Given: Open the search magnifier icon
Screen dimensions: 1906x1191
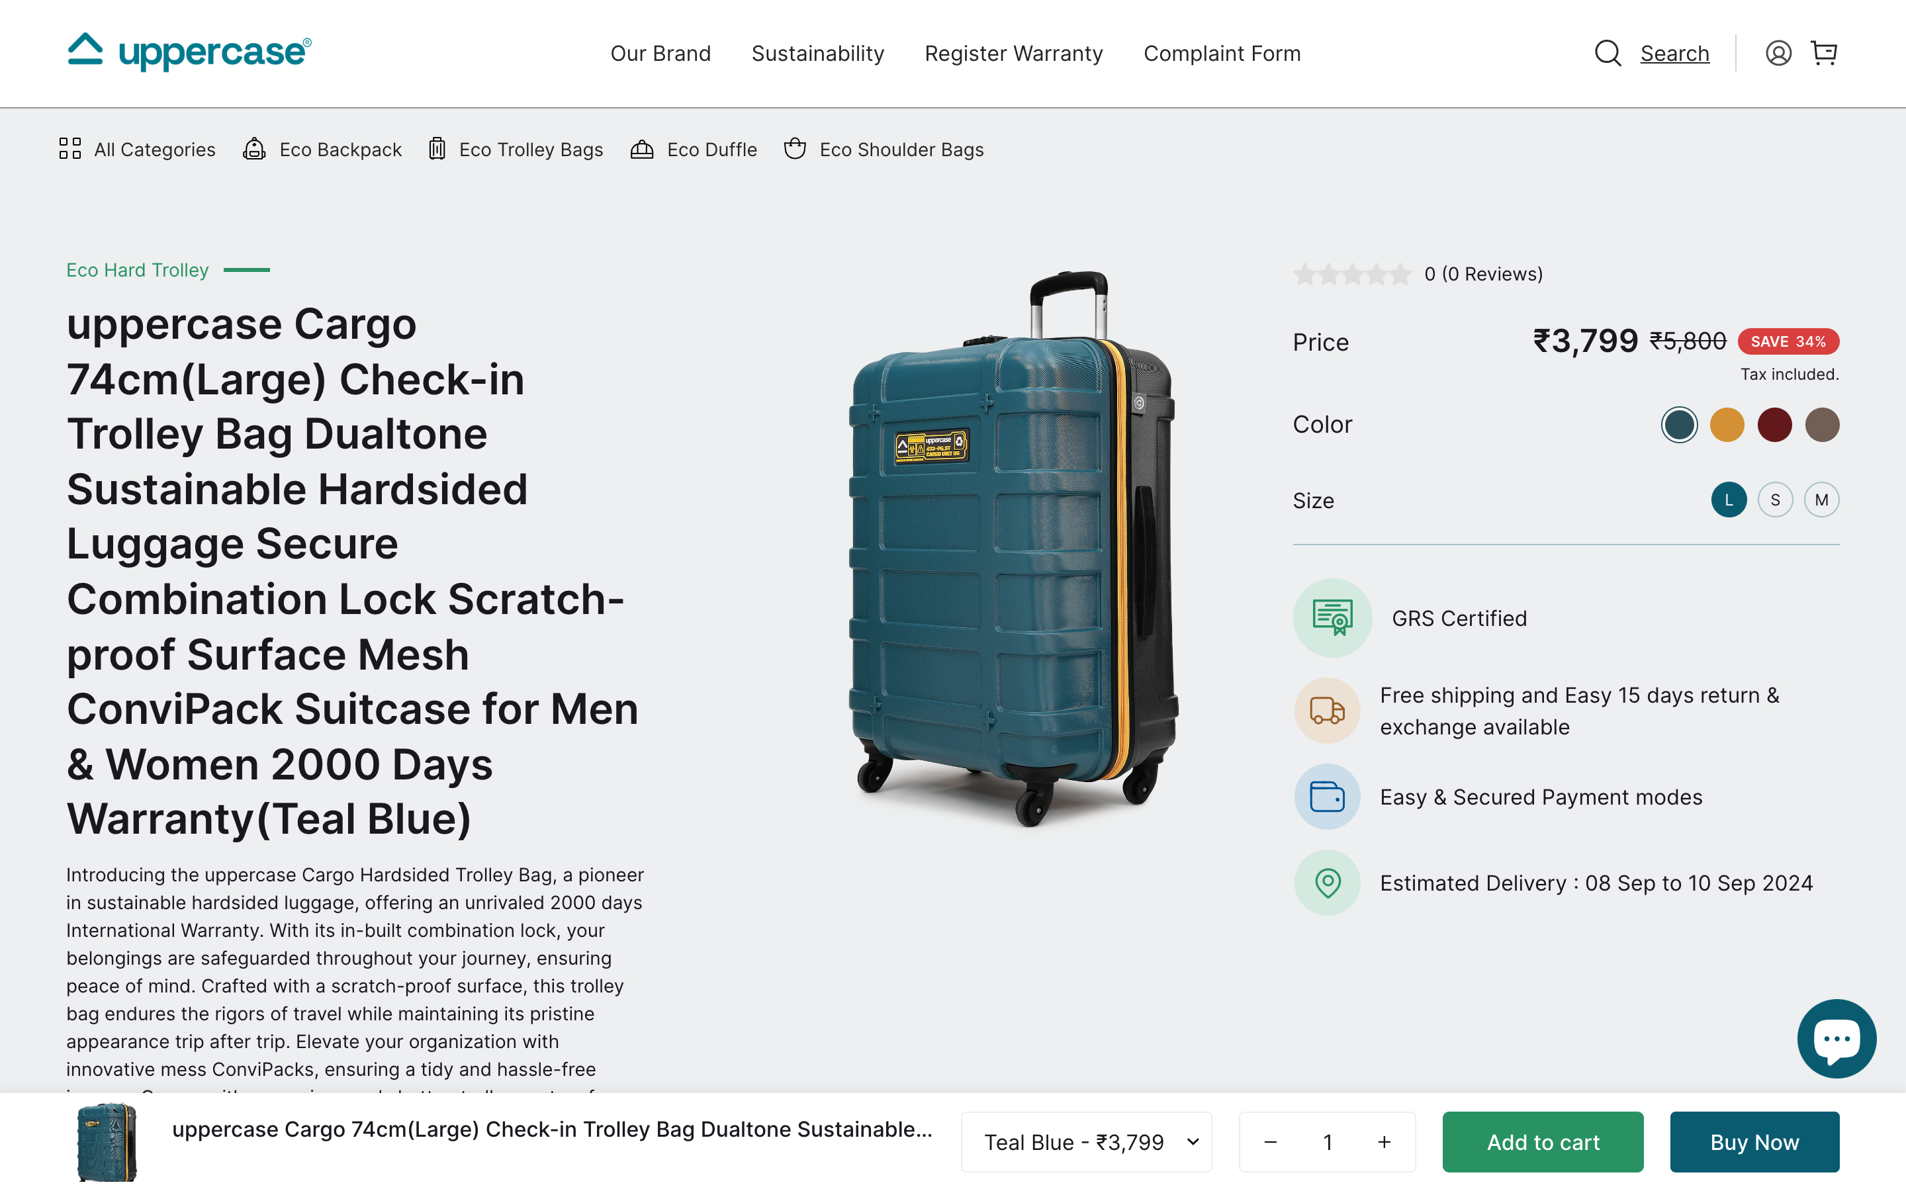Looking at the screenshot, I should pos(1608,53).
